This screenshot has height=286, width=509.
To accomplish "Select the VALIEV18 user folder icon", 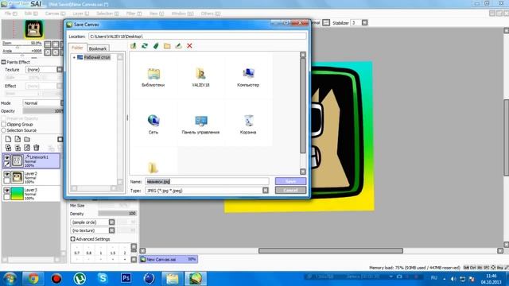I will (200, 77).
